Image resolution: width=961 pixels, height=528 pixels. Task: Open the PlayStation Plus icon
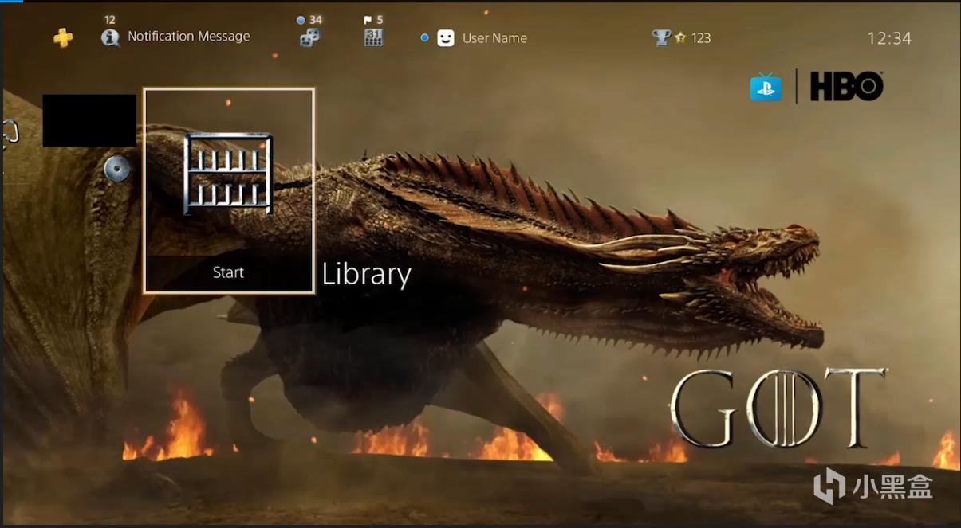pyautogui.click(x=63, y=37)
